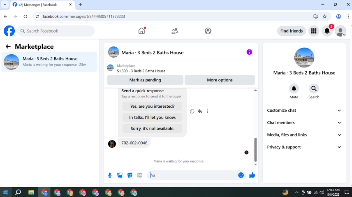Reload the page
Viewport: 352px width, 197px height.
[25, 16]
